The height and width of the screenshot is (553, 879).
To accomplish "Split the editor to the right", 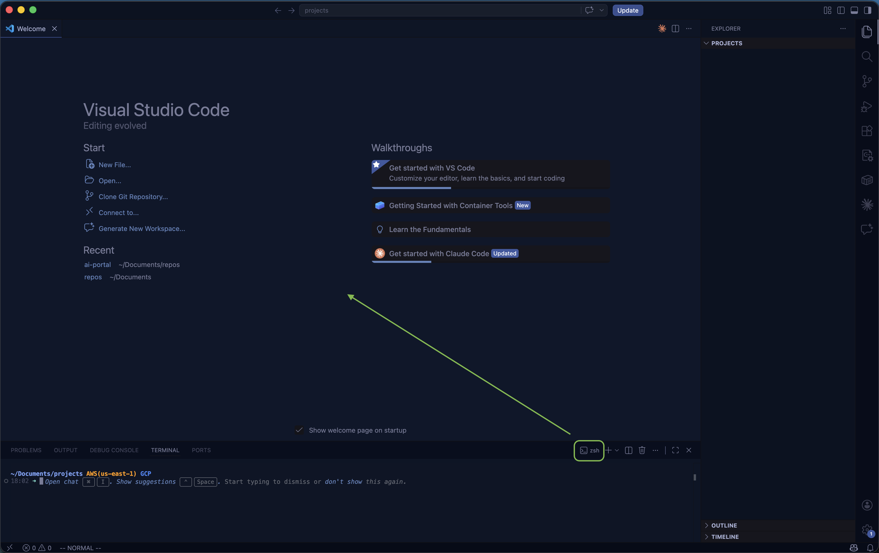I will (675, 29).
